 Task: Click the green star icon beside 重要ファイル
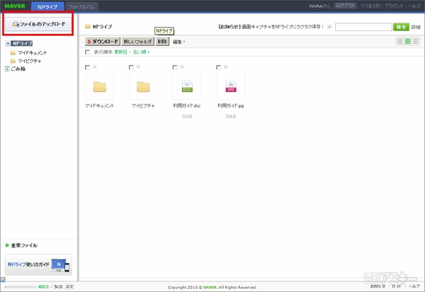click(7, 245)
